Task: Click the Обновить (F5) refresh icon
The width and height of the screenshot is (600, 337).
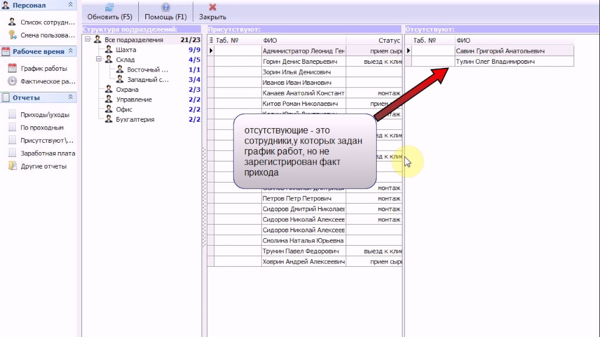Action: point(110,7)
